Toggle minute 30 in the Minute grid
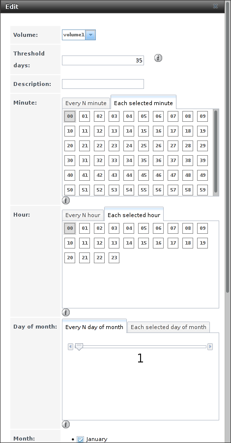 [70, 161]
